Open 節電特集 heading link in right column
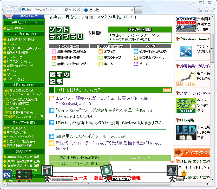This screenshot has width=217, height=189. tap(195, 66)
